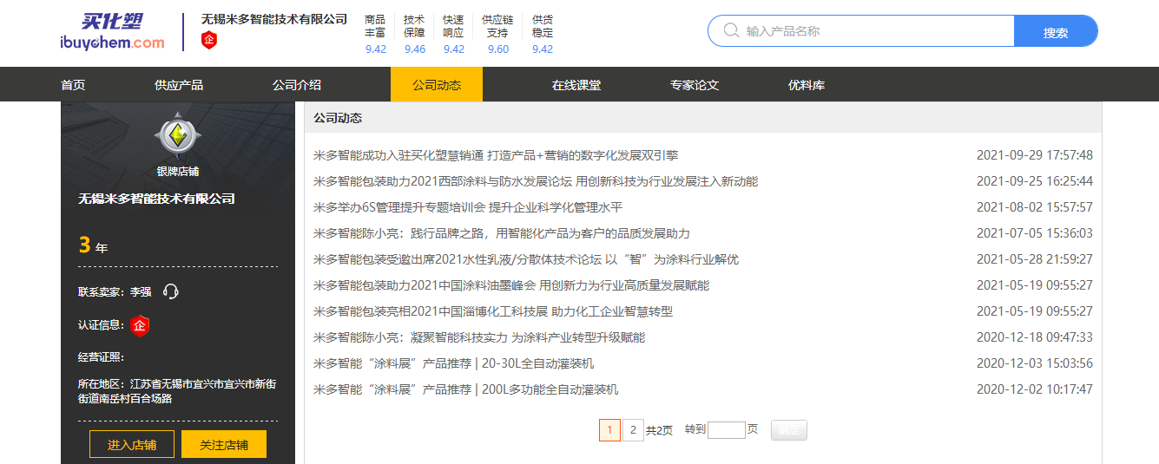
Task: Click timestamp 2020-12-02 10:17:47
Action: pyautogui.click(x=1035, y=389)
